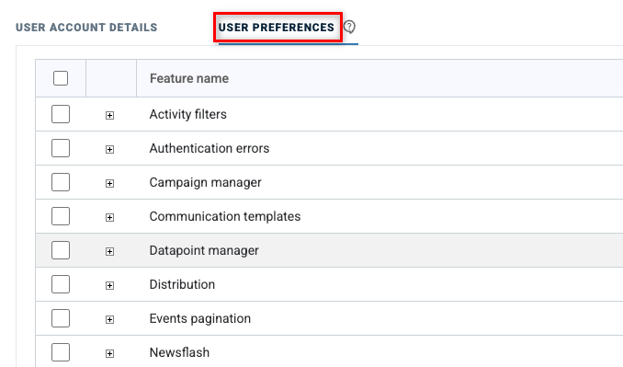The width and height of the screenshot is (623, 367).
Task: Check the Authentication errors row checkbox
Action: click(x=61, y=148)
